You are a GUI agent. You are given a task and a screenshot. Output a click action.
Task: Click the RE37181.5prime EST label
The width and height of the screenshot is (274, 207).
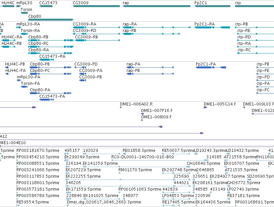tap(243, 195)
